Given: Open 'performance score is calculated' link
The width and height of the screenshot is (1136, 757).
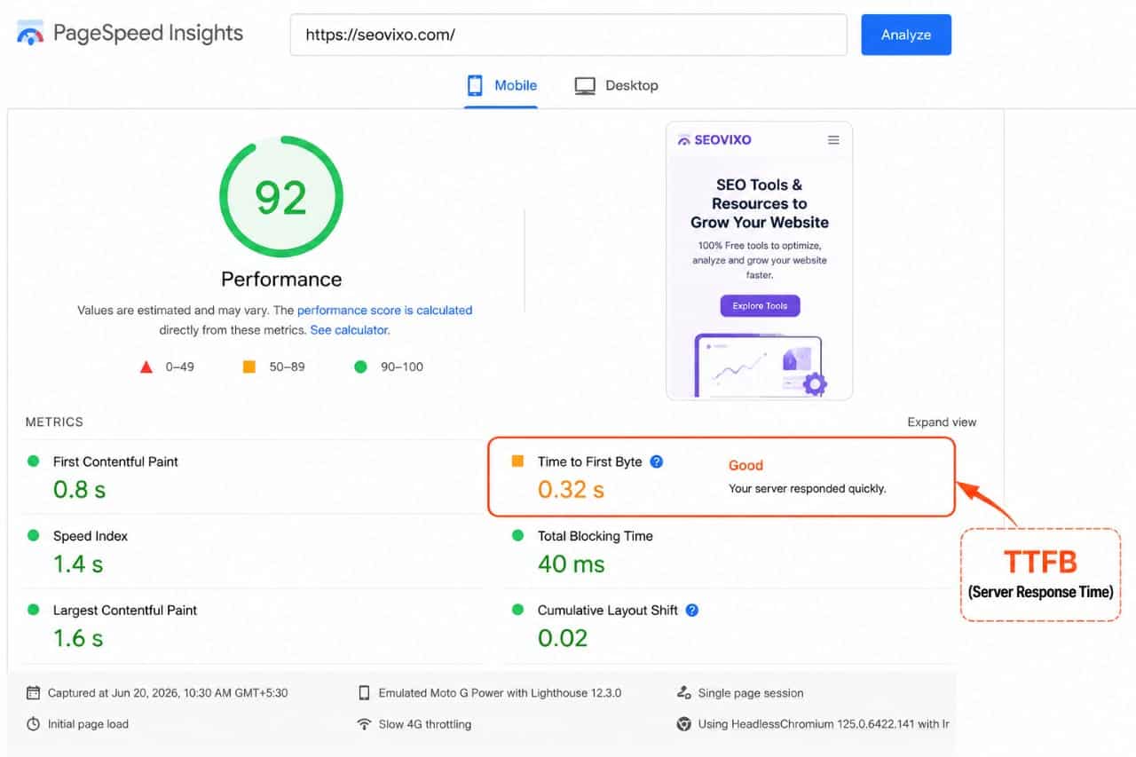Looking at the screenshot, I should pyautogui.click(x=384, y=311).
